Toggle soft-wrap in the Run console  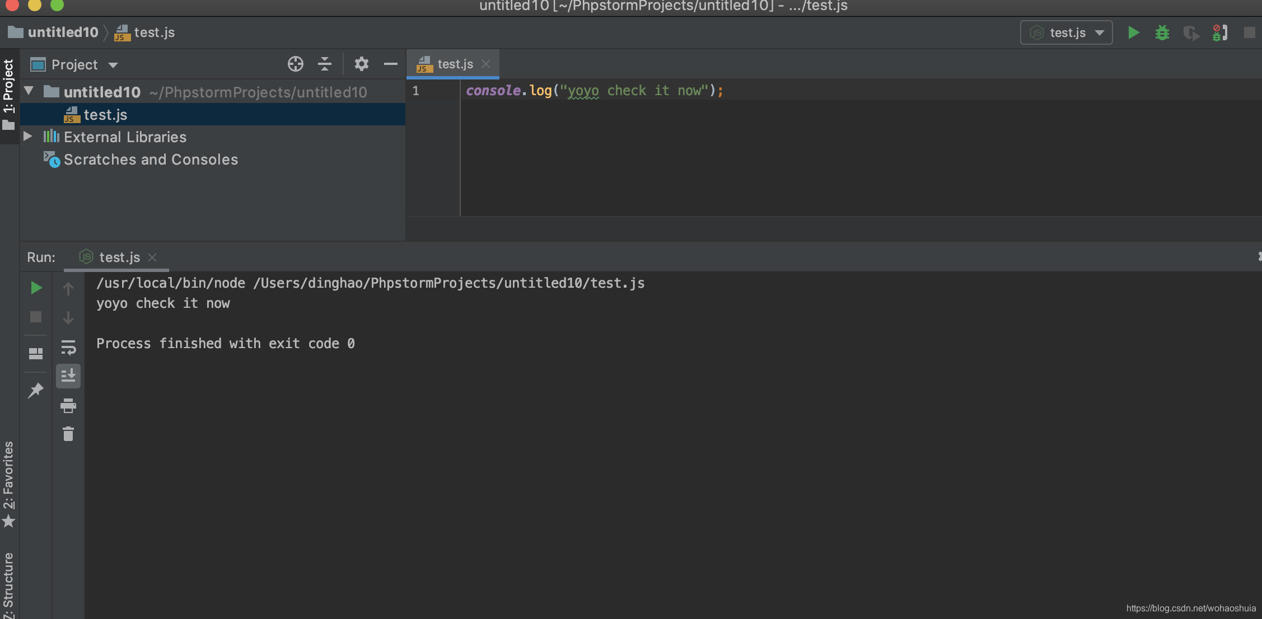coord(68,348)
